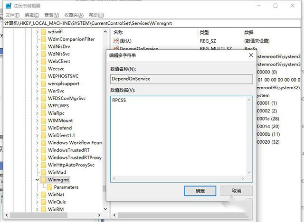Screen dimensions: 304x222
Task: Click the 0001c (28) data value
Action: pos(268,119)
